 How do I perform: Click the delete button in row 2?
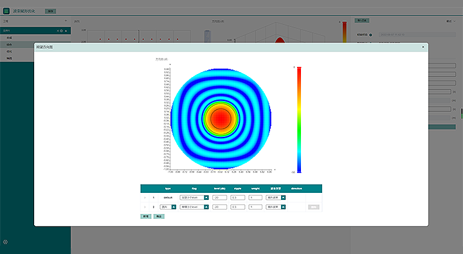click(314, 207)
